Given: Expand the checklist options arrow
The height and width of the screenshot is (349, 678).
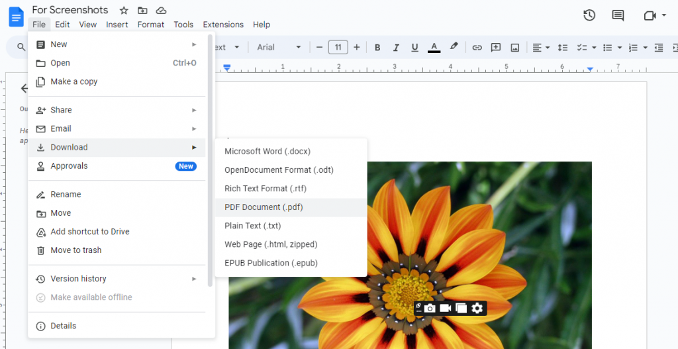Looking at the screenshot, I should [594, 48].
